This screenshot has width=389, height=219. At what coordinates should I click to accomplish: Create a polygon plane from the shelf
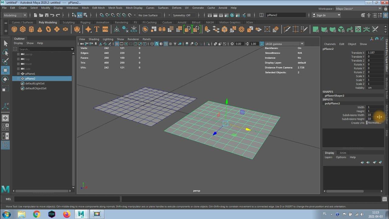[57, 29]
